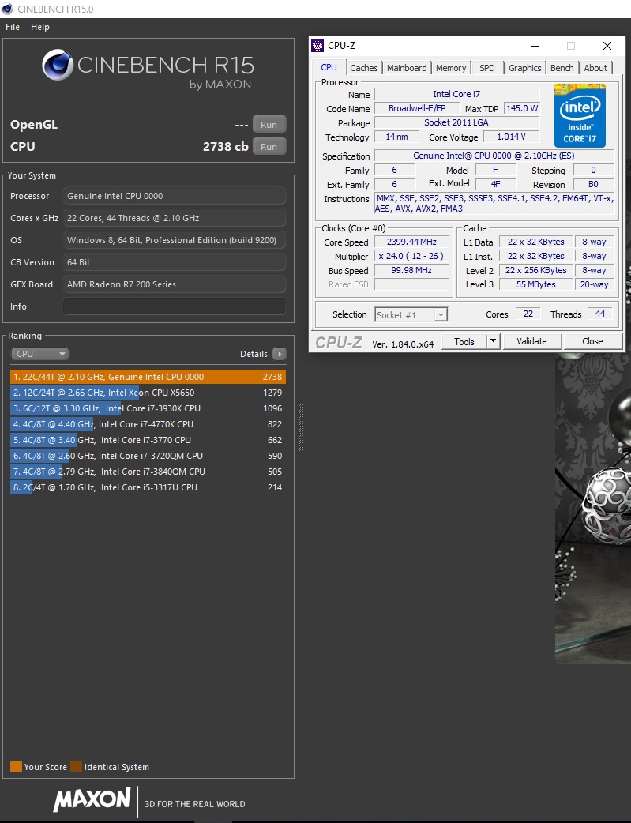Click the Intel Core i7 inside logo
Screen dimensions: 631x823
(x=580, y=115)
